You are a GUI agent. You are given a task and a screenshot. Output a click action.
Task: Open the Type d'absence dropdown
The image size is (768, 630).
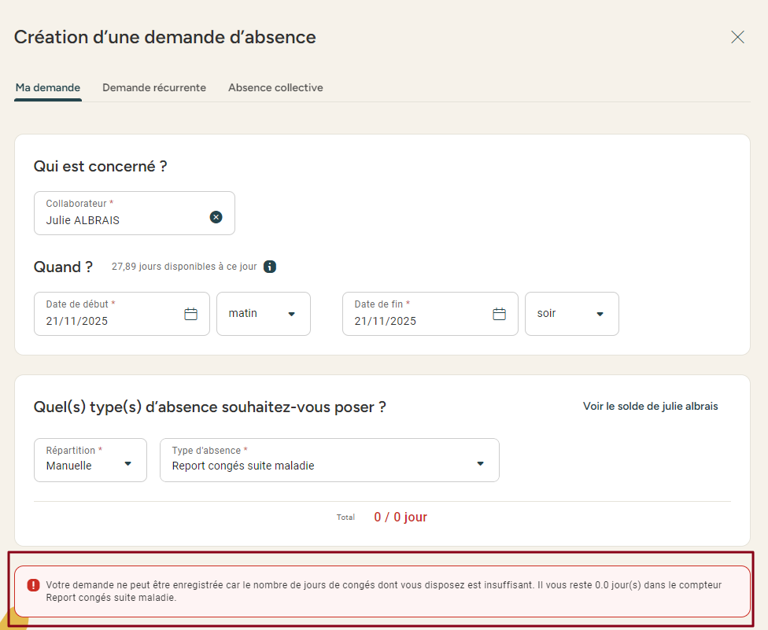[x=329, y=460]
